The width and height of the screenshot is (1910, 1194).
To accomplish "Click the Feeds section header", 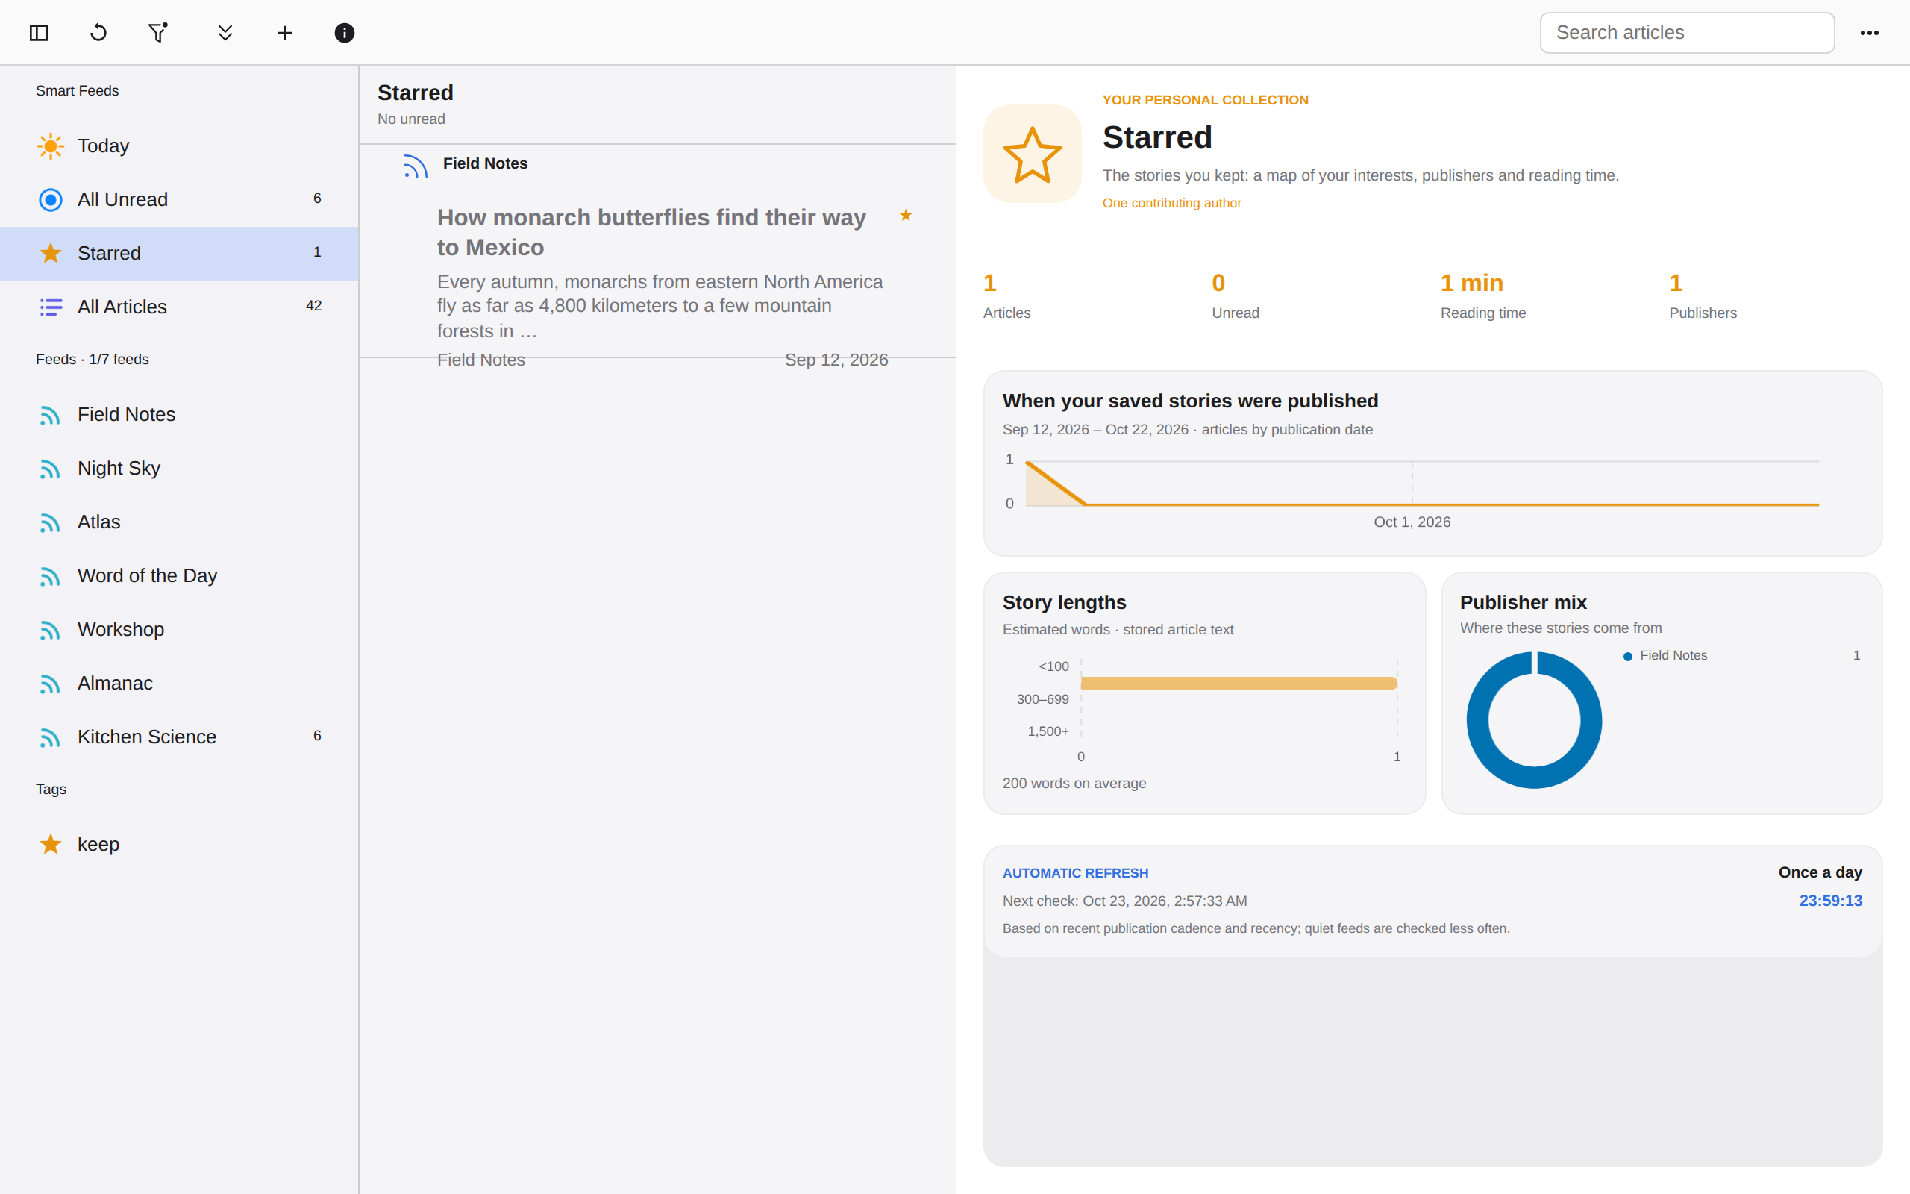I will pos(93,359).
